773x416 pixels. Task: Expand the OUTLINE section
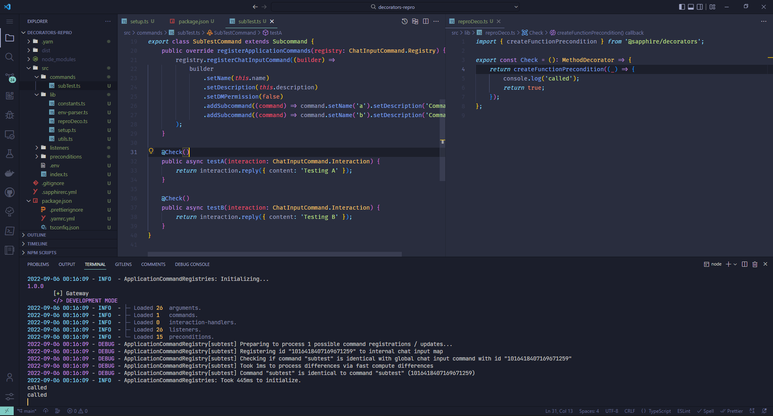point(36,235)
